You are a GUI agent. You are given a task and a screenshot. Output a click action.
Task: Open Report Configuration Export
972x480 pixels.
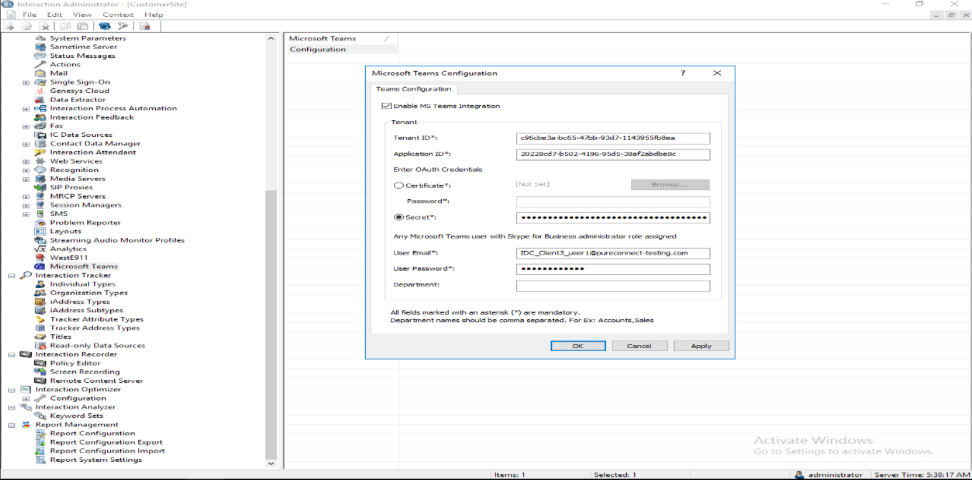pos(106,441)
